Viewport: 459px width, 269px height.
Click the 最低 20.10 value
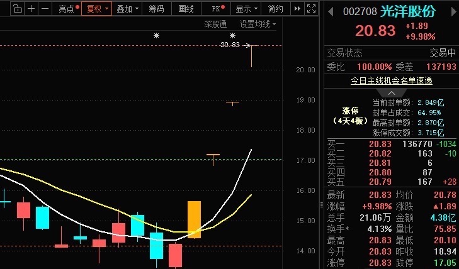(x=445, y=240)
